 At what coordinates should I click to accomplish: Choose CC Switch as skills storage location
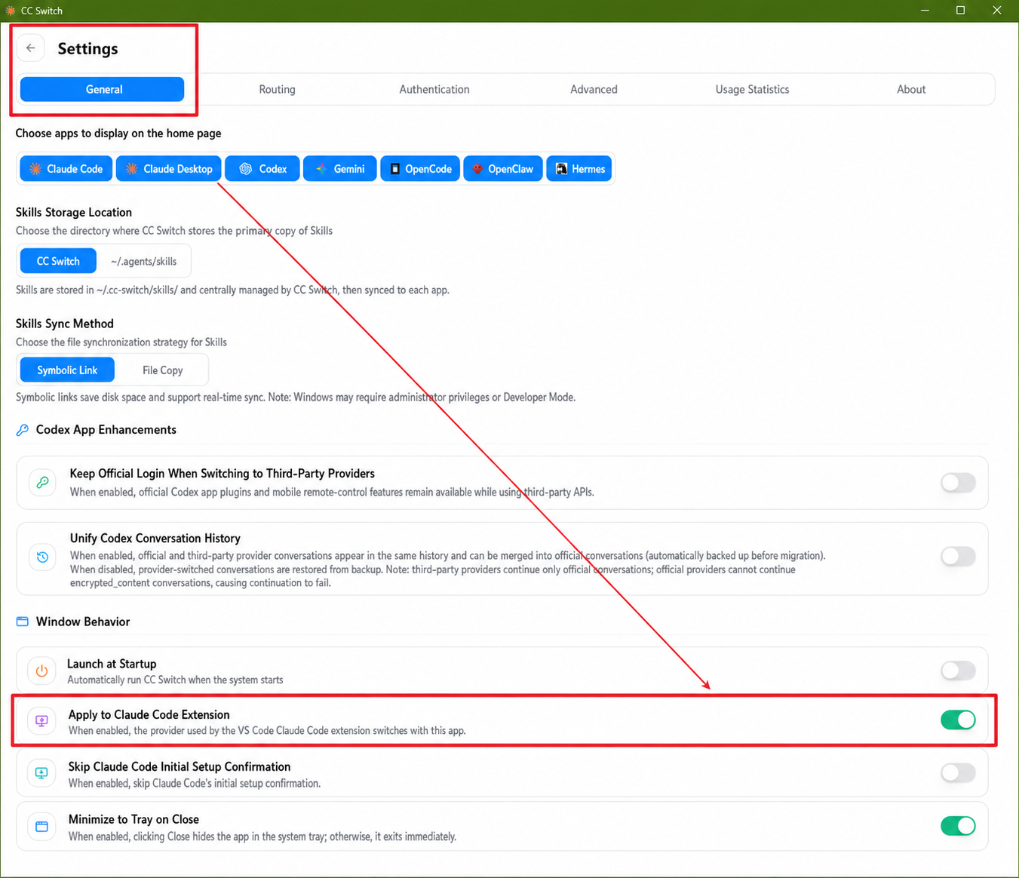pos(58,261)
